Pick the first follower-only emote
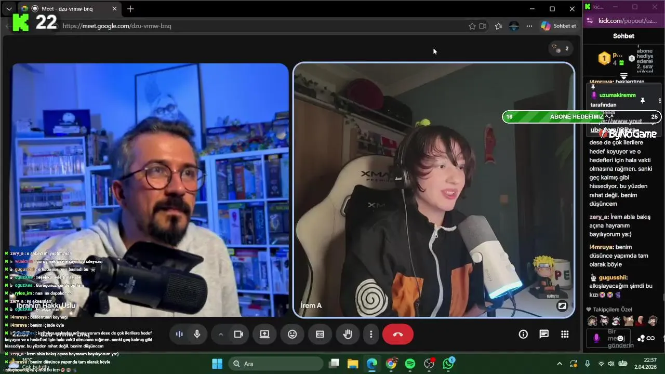The height and width of the screenshot is (374, 665). pos(592,320)
